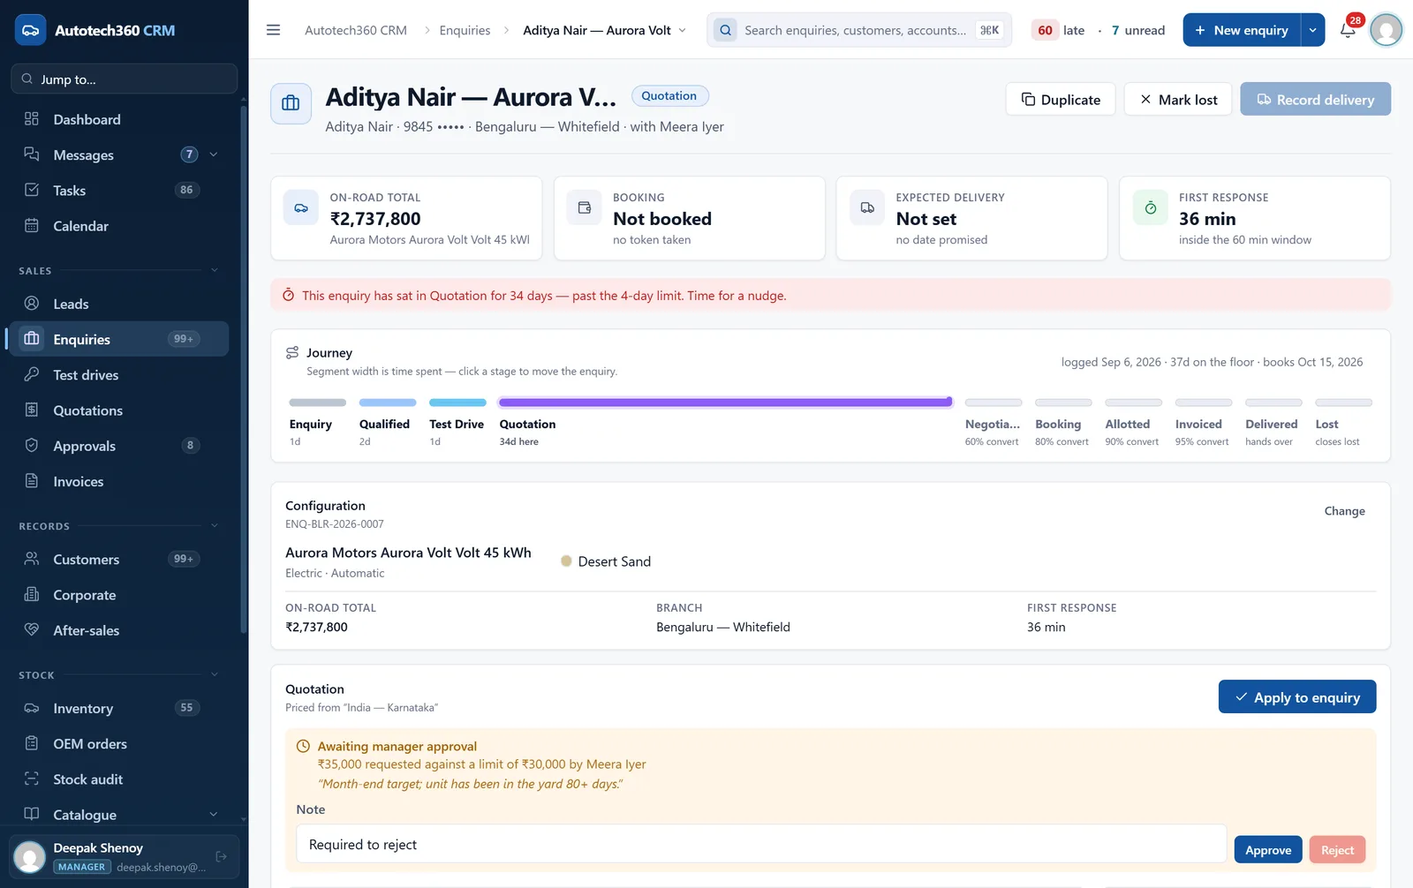Click the Duplicate button
This screenshot has height=888, width=1413.
[x=1061, y=99]
